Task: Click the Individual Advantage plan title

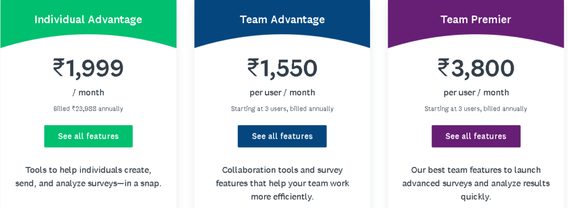Action: click(88, 19)
